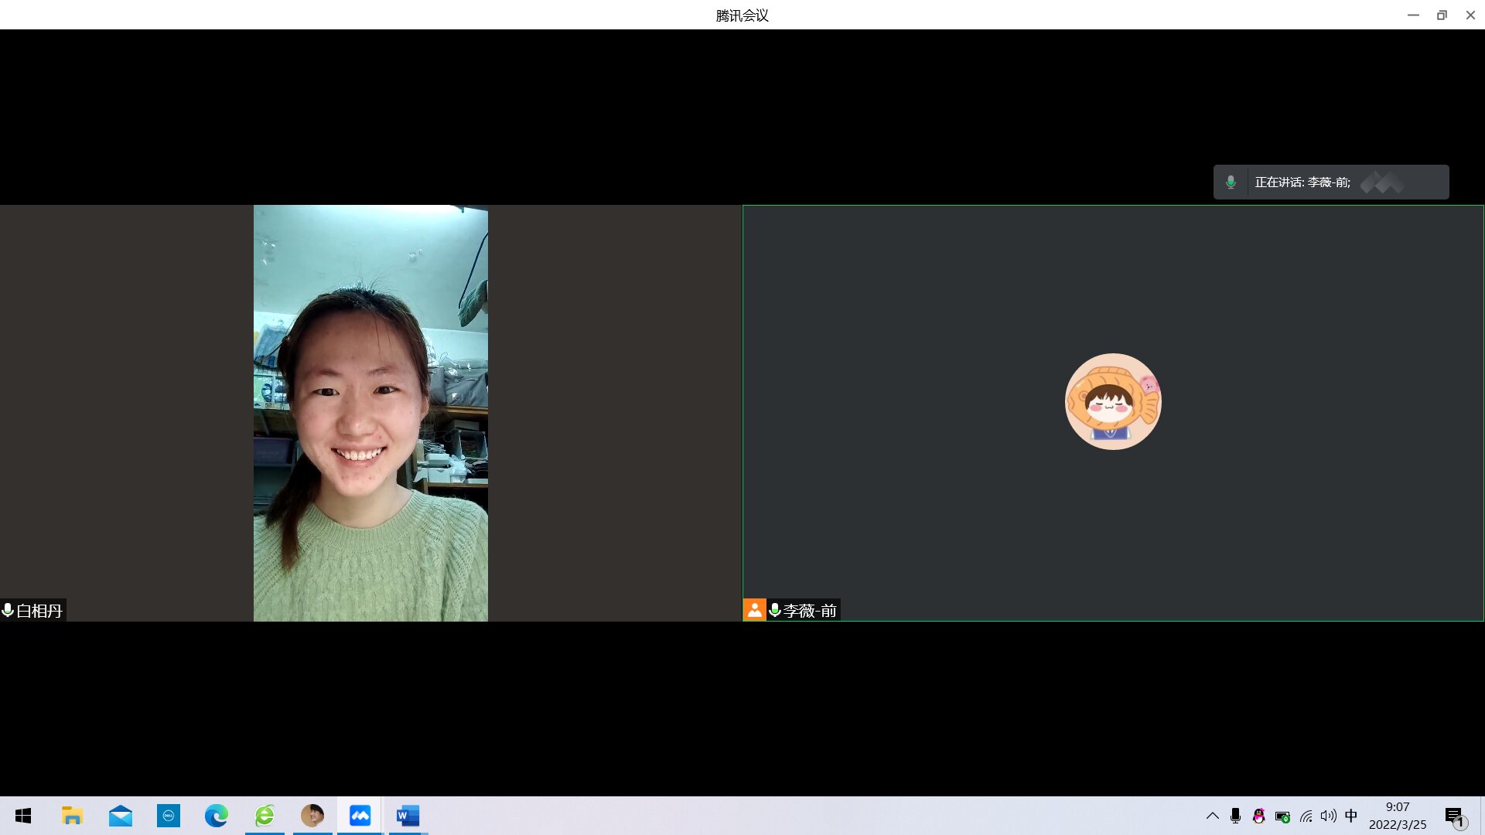Viewport: 1485px width, 835px height.
Task: Restore down the meeting window
Action: (x=1442, y=15)
